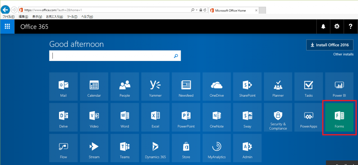
Task: Launch Flow from the app grid
Action: [63, 148]
